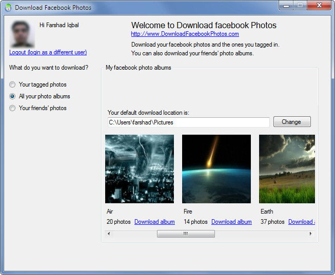Image resolution: width=335 pixels, height=275 pixels.
Task: Click the 'Earth' album name
Action: pos(267,211)
